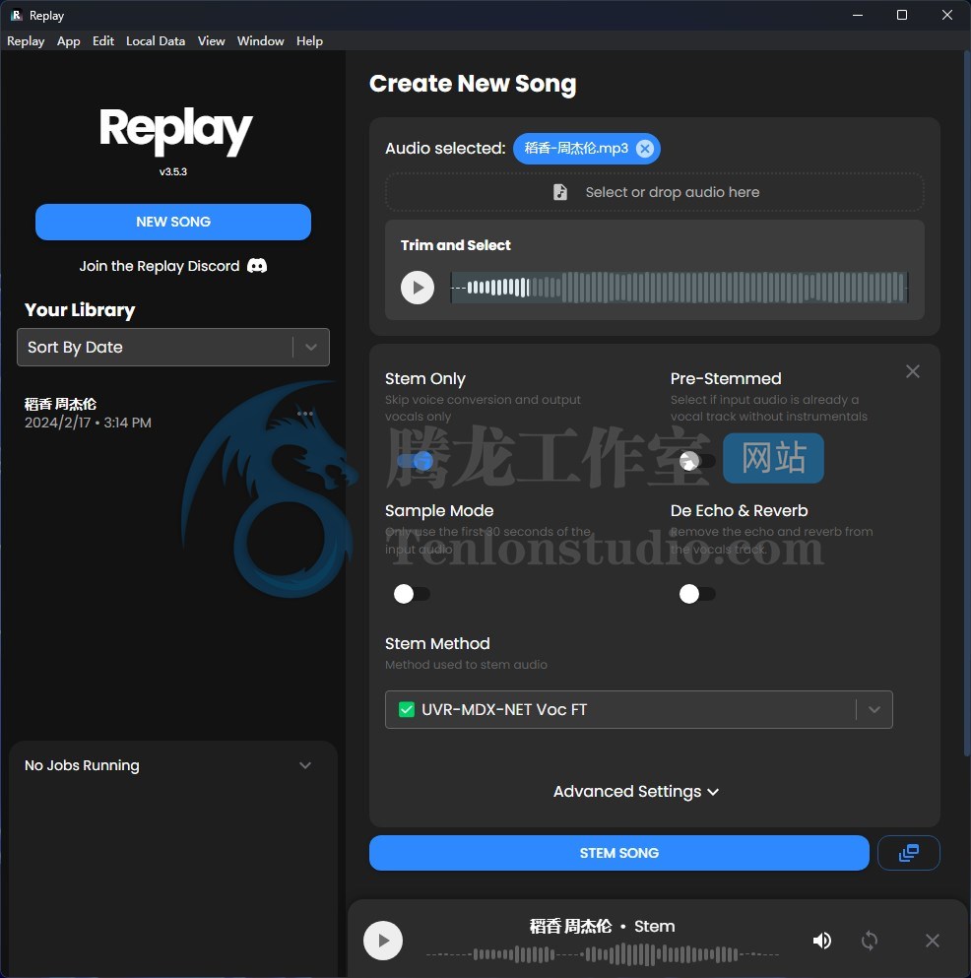The height and width of the screenshot is (978, 971).
Task: Minimize the Replay window
Action: pyautogui.click(x=858, y=15)
